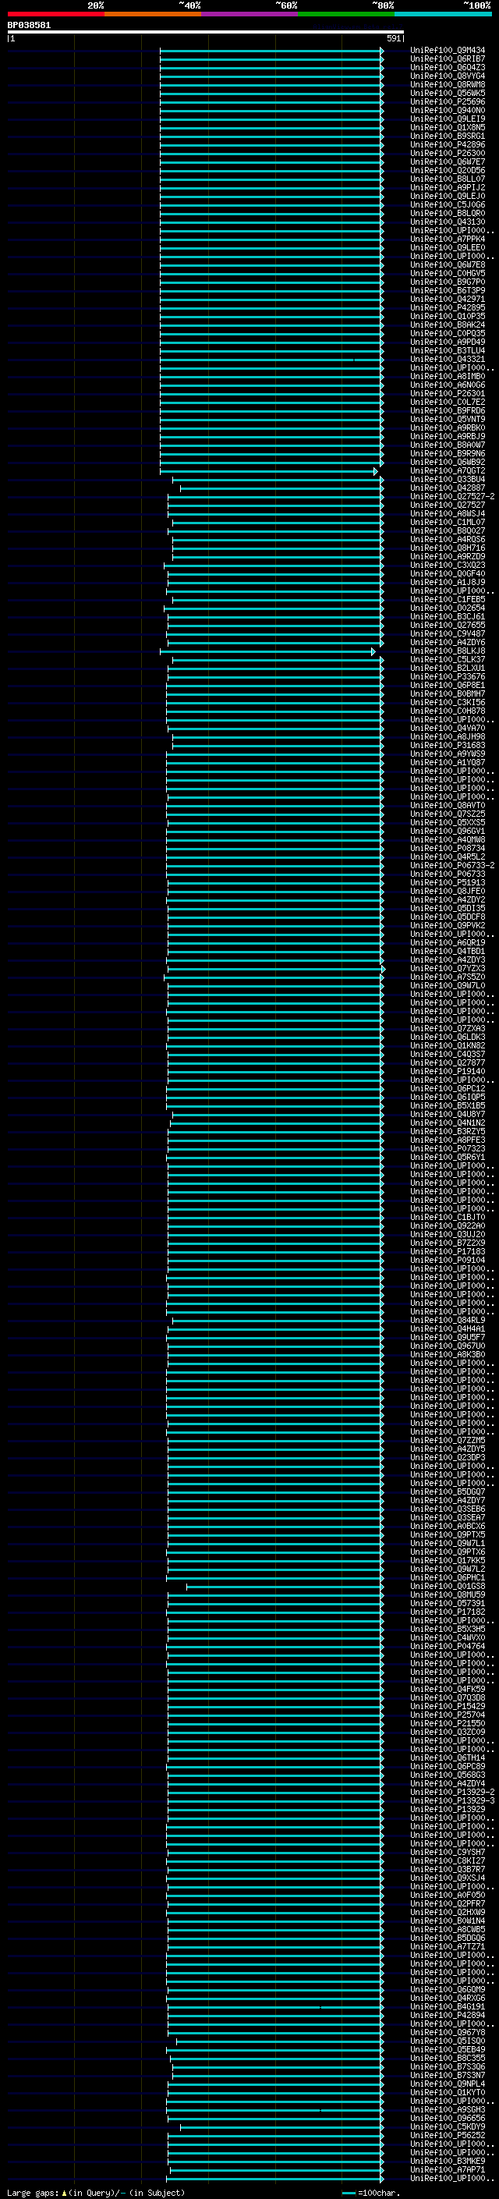Select the UniRef100_Q9NPL4 label

448,2084
